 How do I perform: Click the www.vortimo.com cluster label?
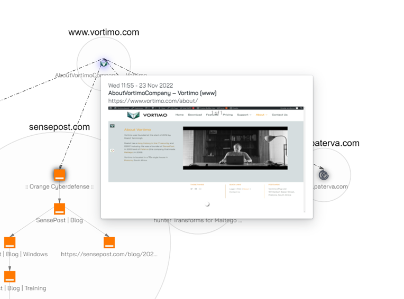[x=104, y=32]
